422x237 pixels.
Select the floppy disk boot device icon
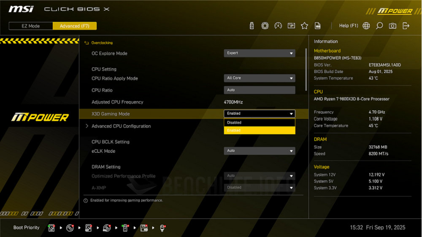point(144,228)
